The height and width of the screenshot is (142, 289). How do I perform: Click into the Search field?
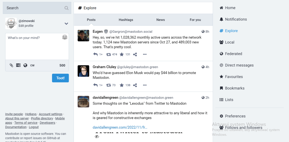pyautogui.click(x=34, y=8)
